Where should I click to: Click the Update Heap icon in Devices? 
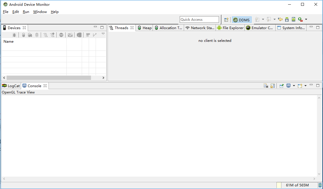tap(23, 35)
